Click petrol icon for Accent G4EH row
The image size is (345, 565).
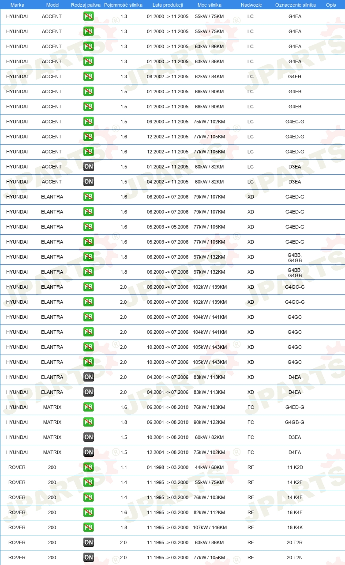click(89, 76)
